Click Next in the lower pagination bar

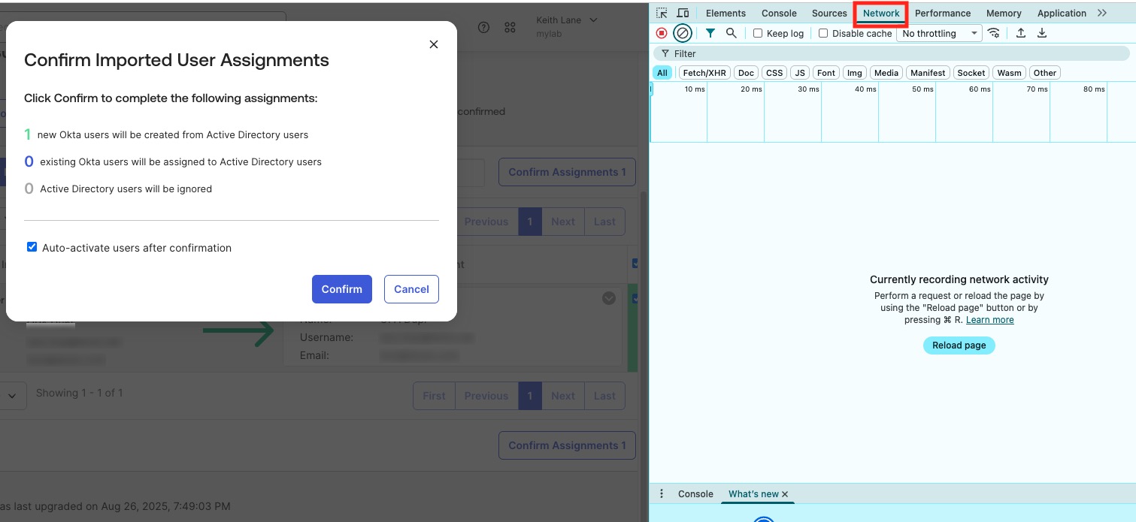pyautogui.click(x=562, y=396)
